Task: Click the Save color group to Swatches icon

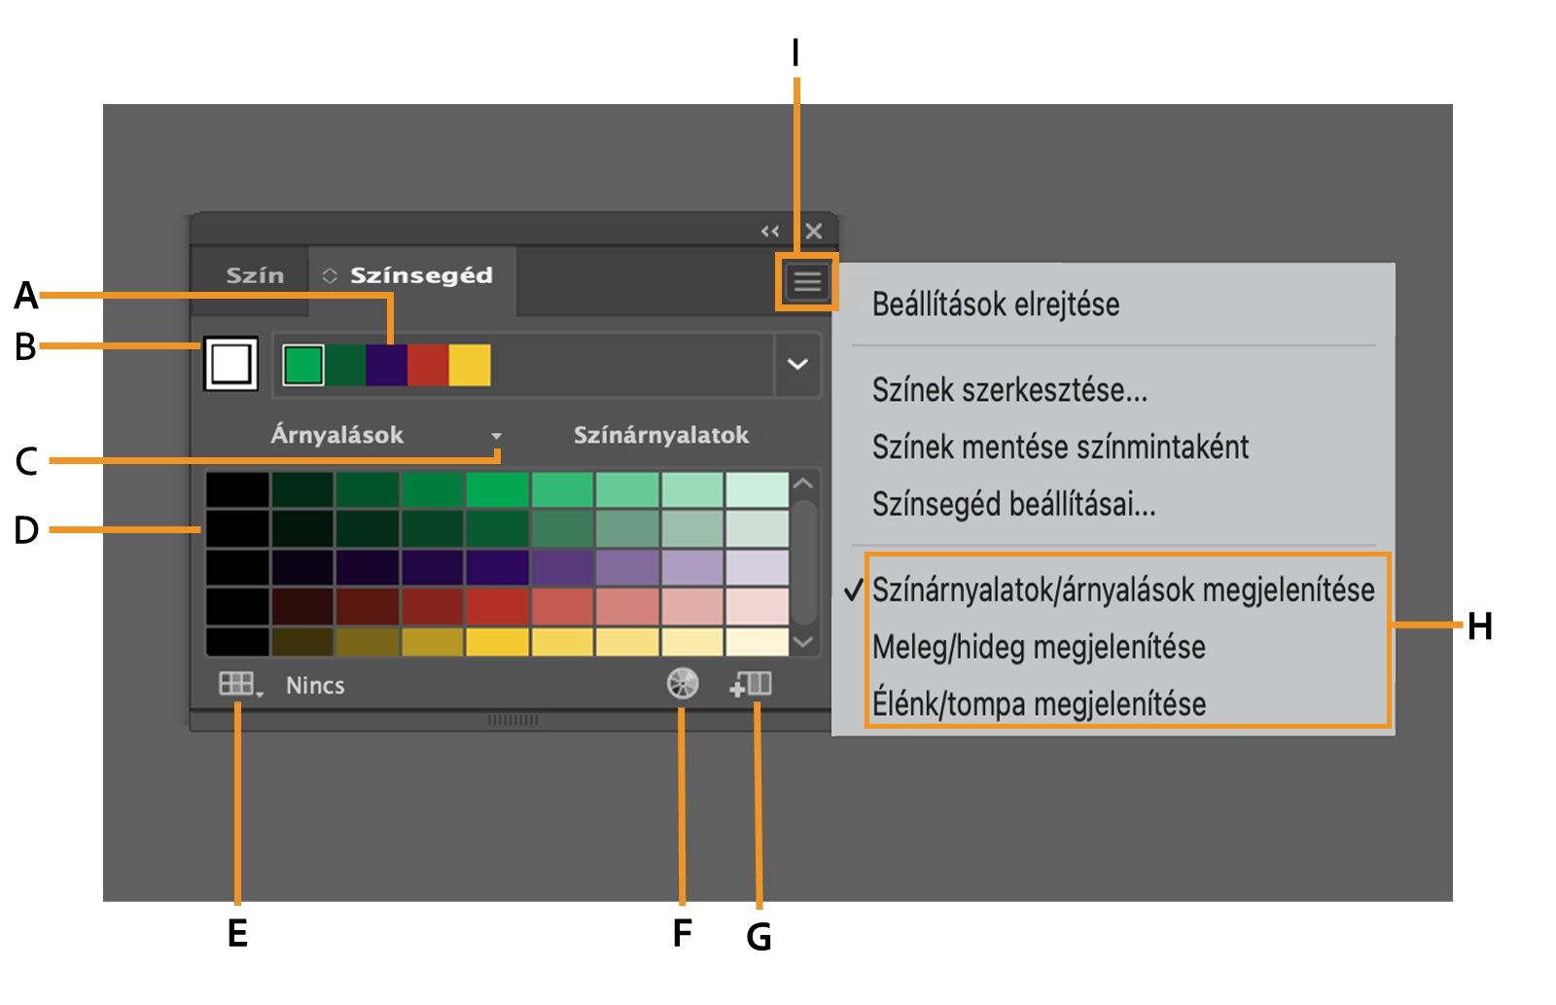Action: [x=754, y=684]
